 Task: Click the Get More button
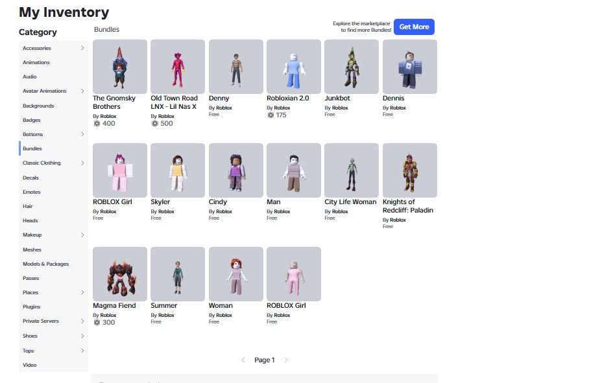click(x=414, y=27)
